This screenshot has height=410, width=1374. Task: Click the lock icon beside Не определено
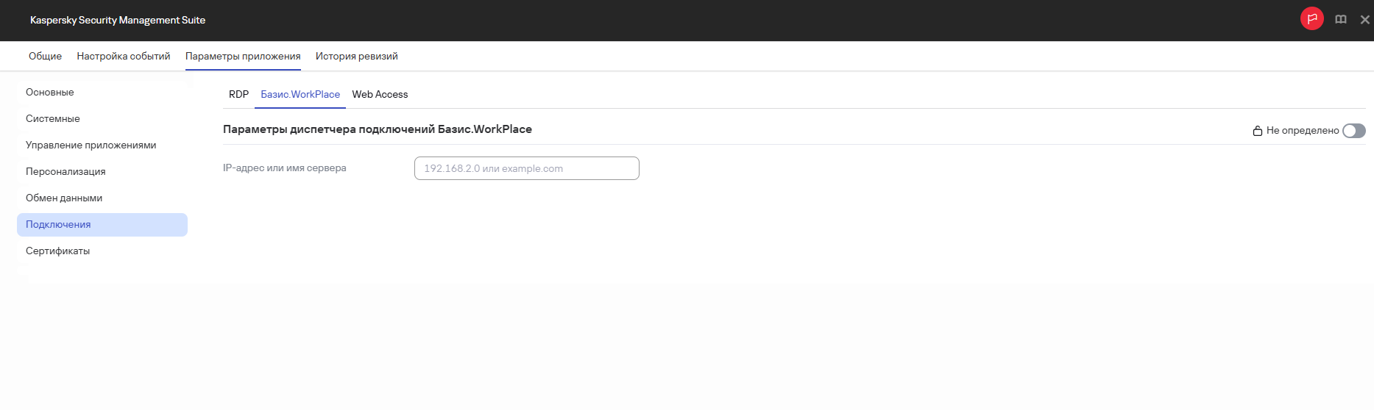point(1258,131)
